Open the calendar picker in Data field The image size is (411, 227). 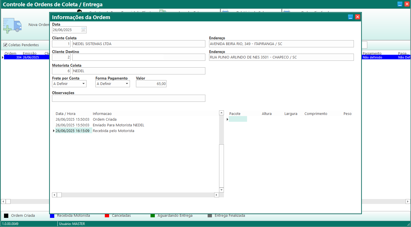tap(83, 30)
